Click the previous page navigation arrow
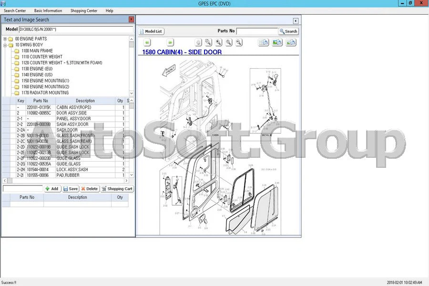Screen dimensions: 429x286 pyautogui.click(x=147, y=42)
